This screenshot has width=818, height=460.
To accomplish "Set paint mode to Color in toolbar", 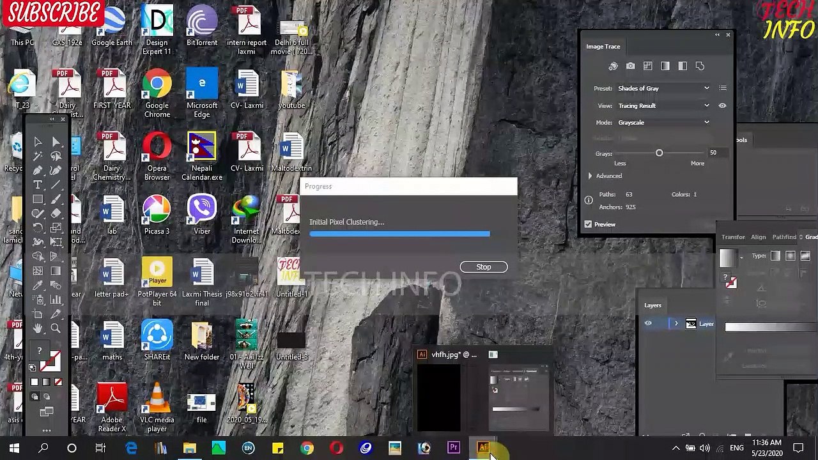I will pos(35,382).
